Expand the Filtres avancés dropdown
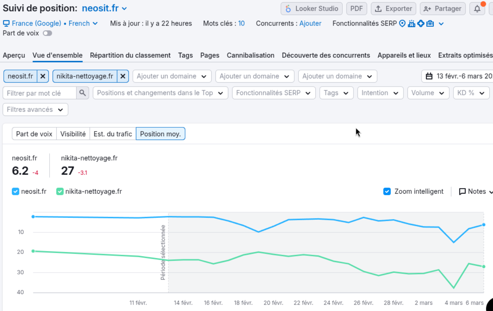 click(x=35, y=110)
